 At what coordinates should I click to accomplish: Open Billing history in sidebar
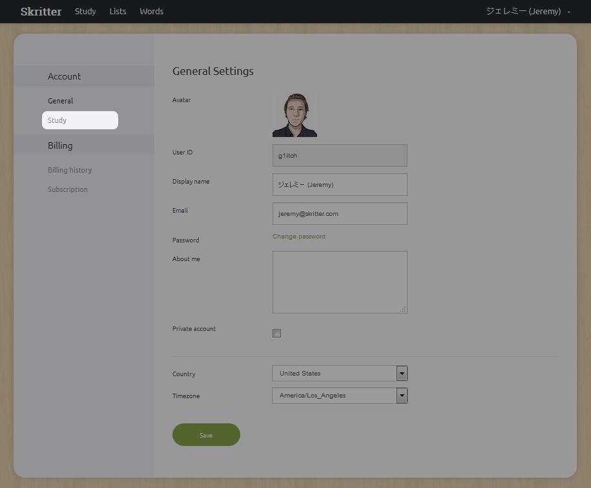coord(70,170)
